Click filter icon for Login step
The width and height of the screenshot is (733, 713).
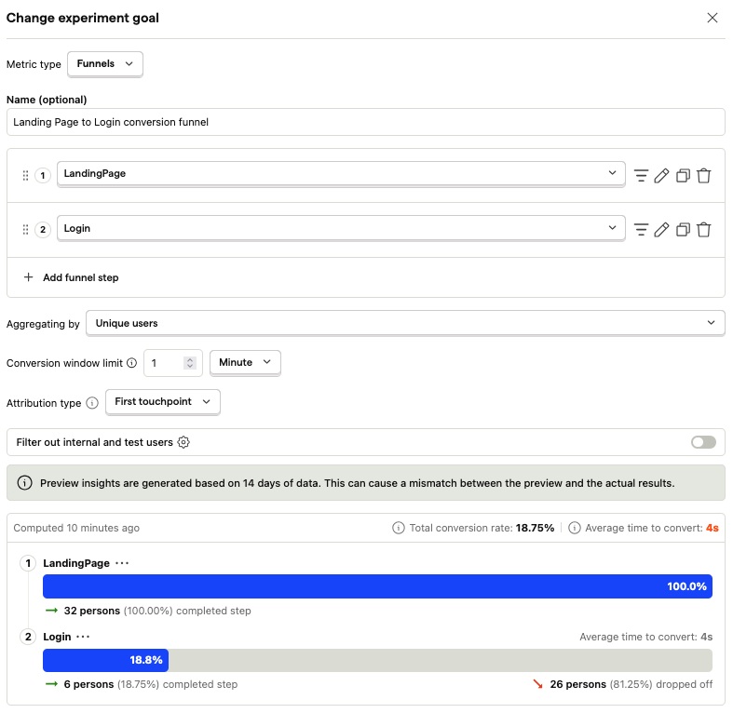click(x=641, y=229)
